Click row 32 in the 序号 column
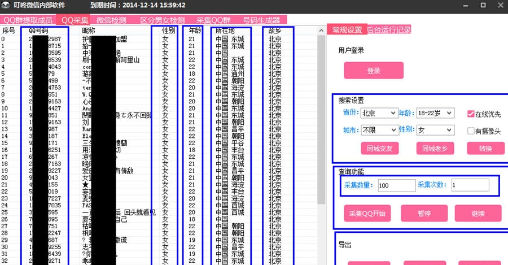Viewport: 508px width, 265px height. click(x=5, y=261)
